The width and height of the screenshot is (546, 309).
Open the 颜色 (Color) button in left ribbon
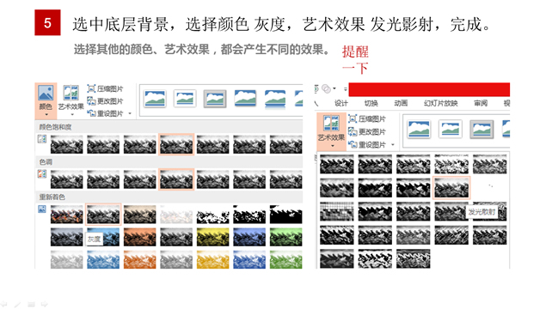tap(46, 100)
